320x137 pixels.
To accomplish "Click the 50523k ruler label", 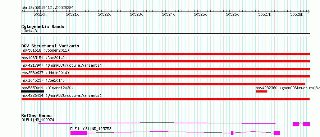I will 136,14.
